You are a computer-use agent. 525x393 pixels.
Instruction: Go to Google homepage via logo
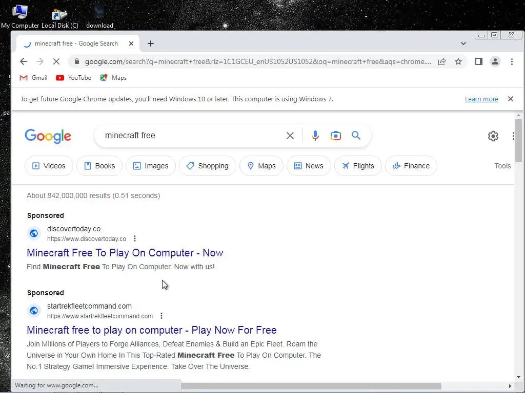48,136
